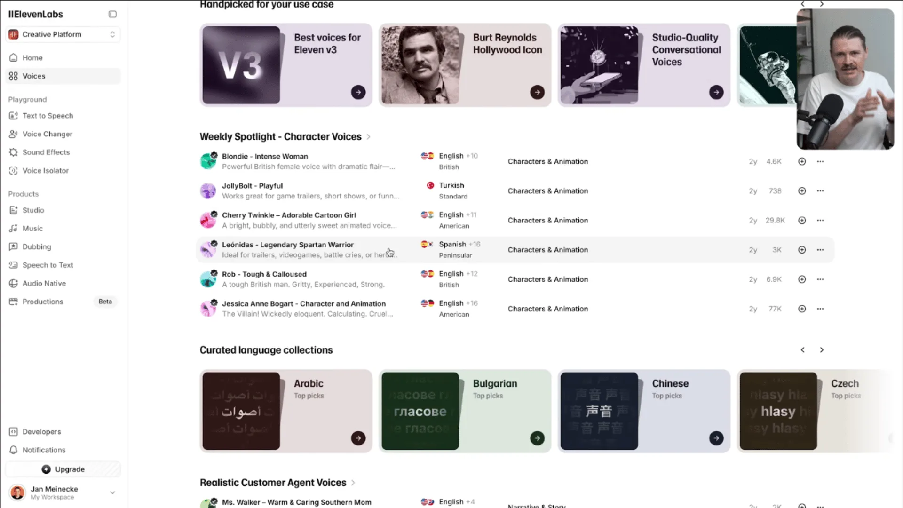The height and width of the screenshot is (508, 903).
Task: Open more options for JollyBolt voice
Action: (820, 191)
